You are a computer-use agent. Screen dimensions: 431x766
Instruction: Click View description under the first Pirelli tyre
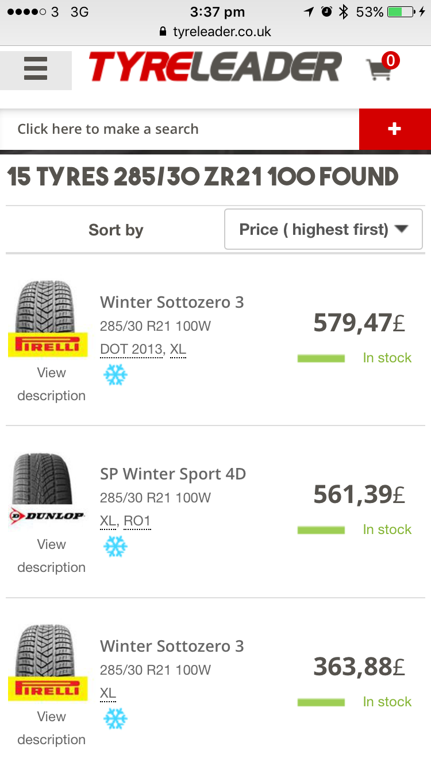pos(51,384)
